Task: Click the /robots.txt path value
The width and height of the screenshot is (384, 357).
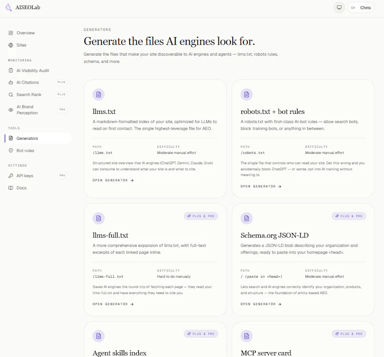Action: click(x=252, y=153)
